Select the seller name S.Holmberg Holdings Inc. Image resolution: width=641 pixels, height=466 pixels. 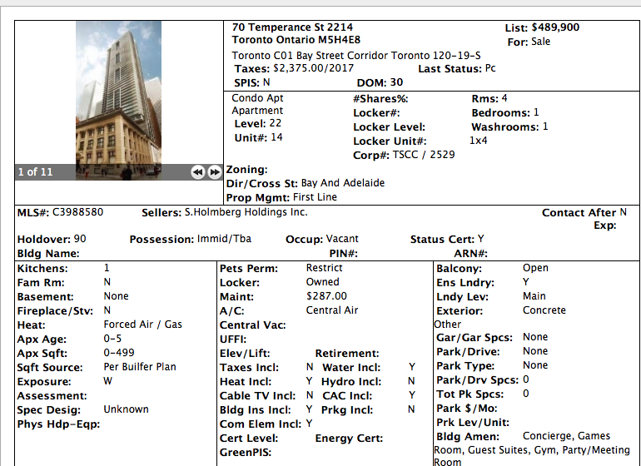[x=246, y=212]
